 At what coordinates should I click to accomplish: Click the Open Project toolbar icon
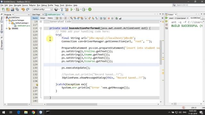(12, 9)
